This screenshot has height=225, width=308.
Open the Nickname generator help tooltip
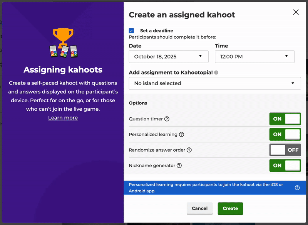pyautogui.click(x=179, y=166)
